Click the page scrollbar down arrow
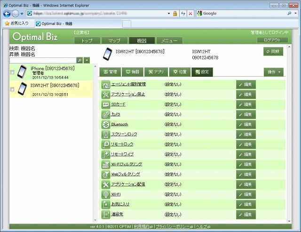 [289, 222]
